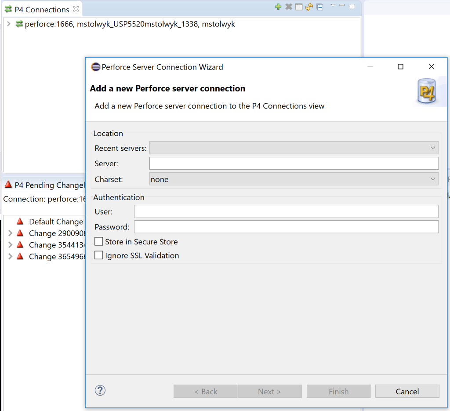This screenshot has height=411, width=450.
Task: Click red triangle icon beside Change 354413
Action: (x=20, y=244)
